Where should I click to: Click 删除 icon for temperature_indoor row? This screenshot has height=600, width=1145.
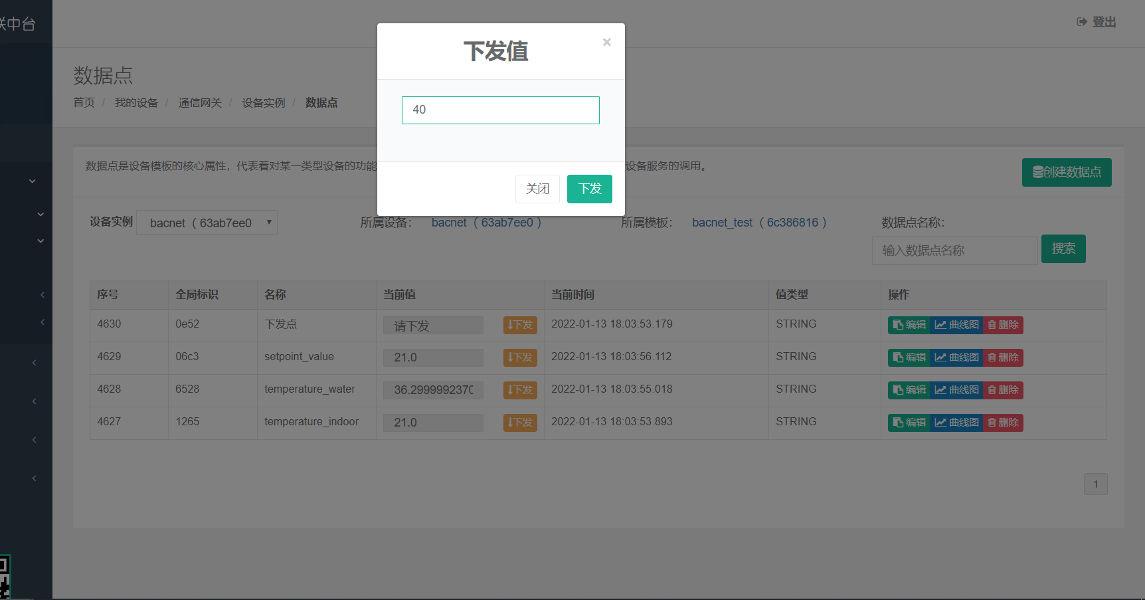(x=1003, y=423)
